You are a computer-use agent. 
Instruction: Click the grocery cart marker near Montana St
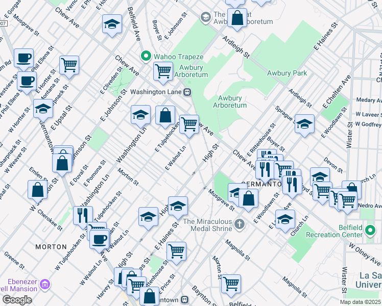69,66
